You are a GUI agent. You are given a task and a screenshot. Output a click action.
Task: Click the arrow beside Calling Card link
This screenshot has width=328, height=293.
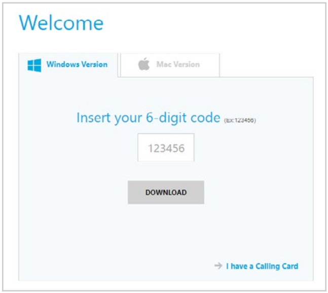[x=218, y=266]
